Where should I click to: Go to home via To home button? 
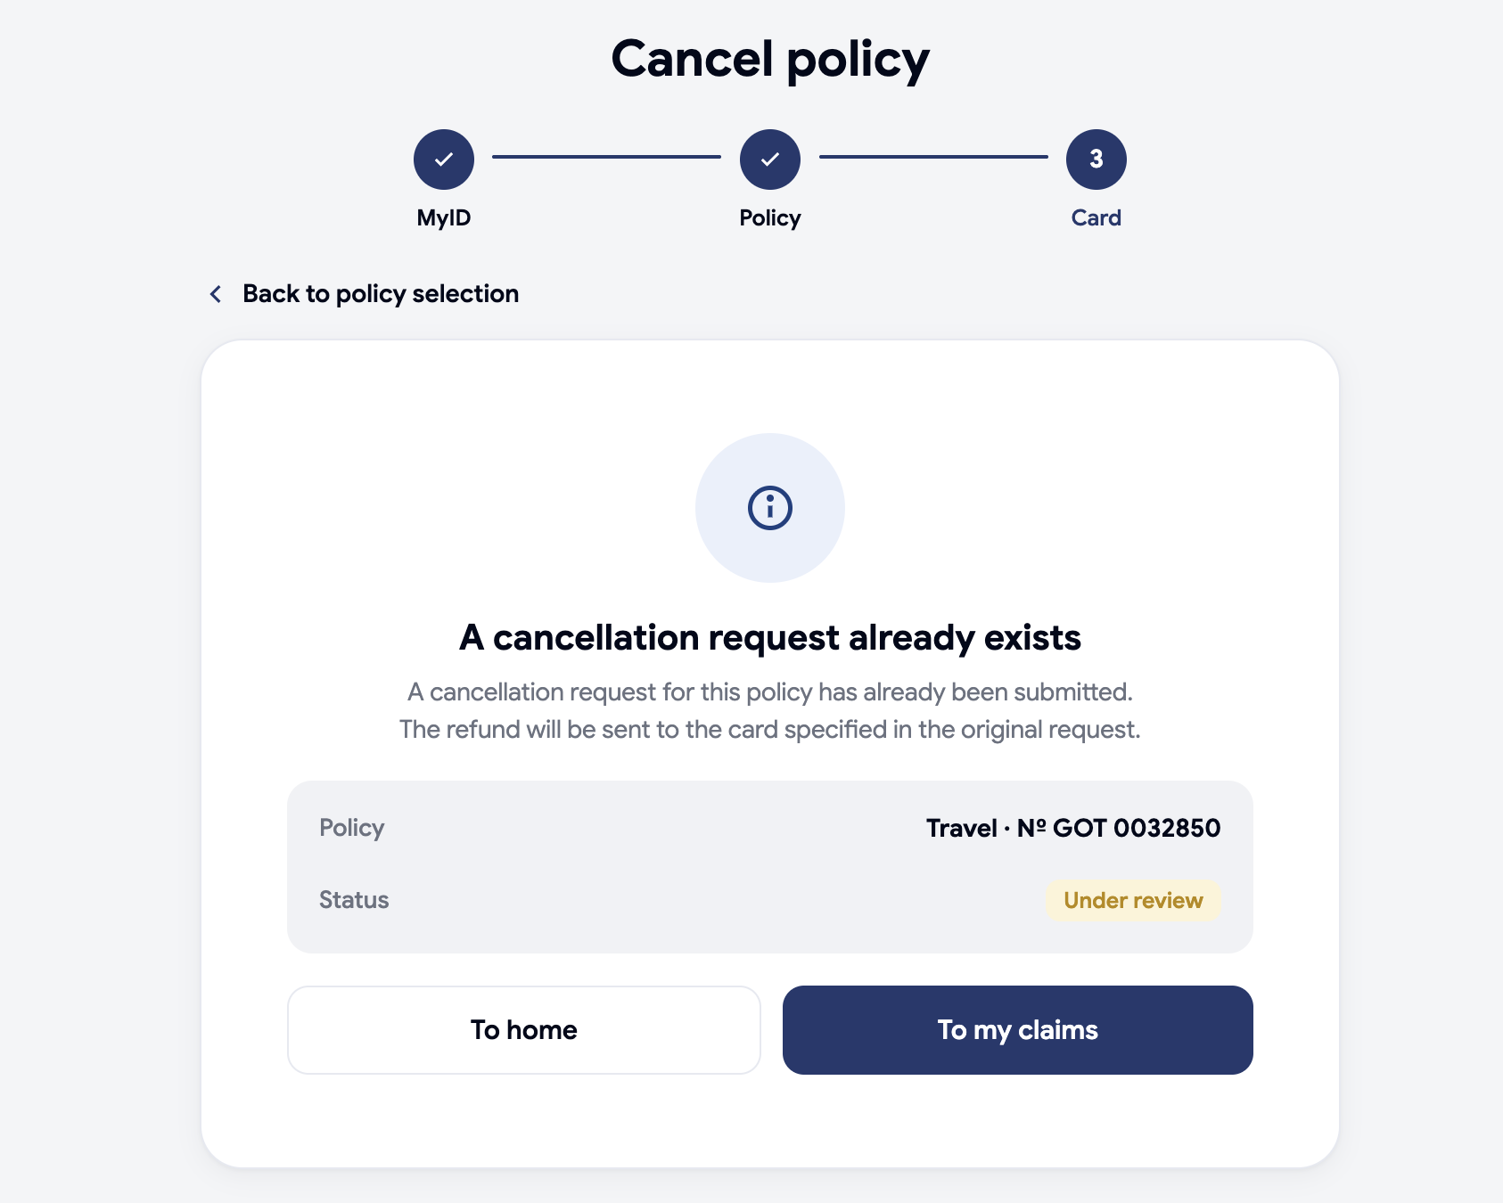(x=524, y=1030)
